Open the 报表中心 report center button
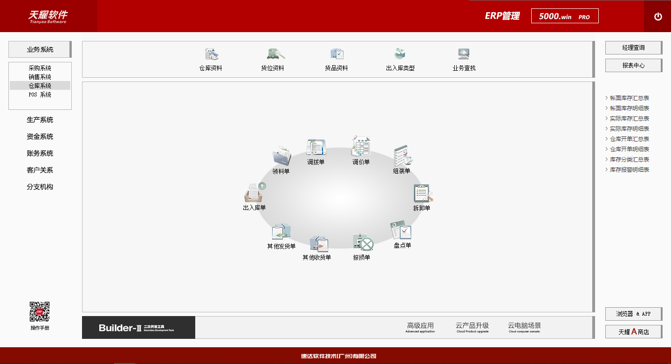 pos(633,66)
